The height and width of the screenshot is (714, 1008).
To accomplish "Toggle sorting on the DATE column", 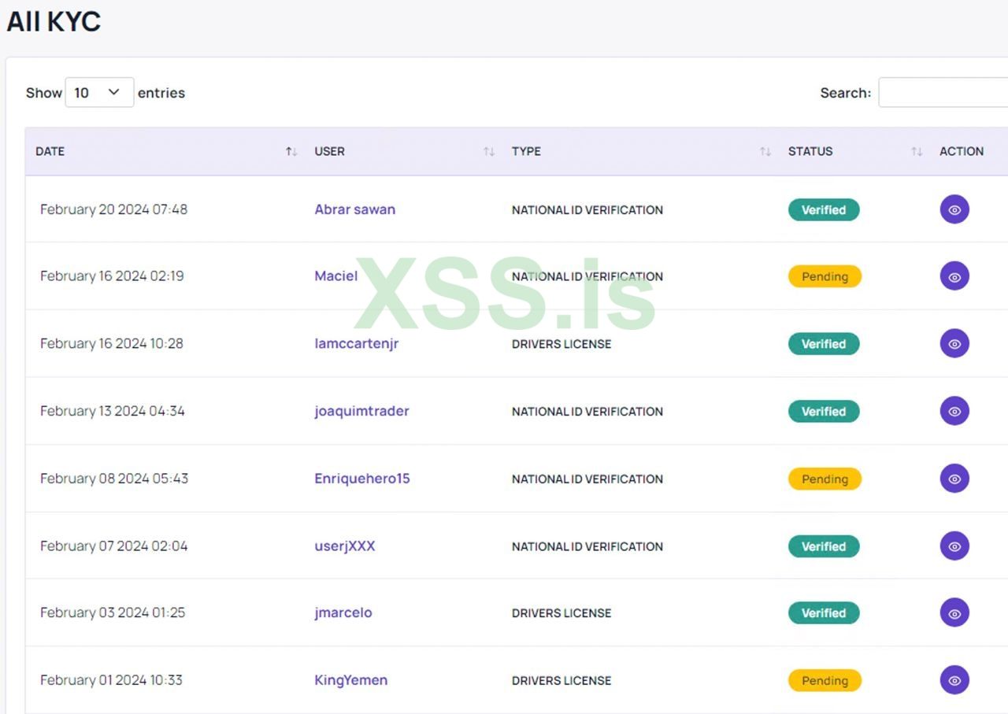I will tap(290, 151).
